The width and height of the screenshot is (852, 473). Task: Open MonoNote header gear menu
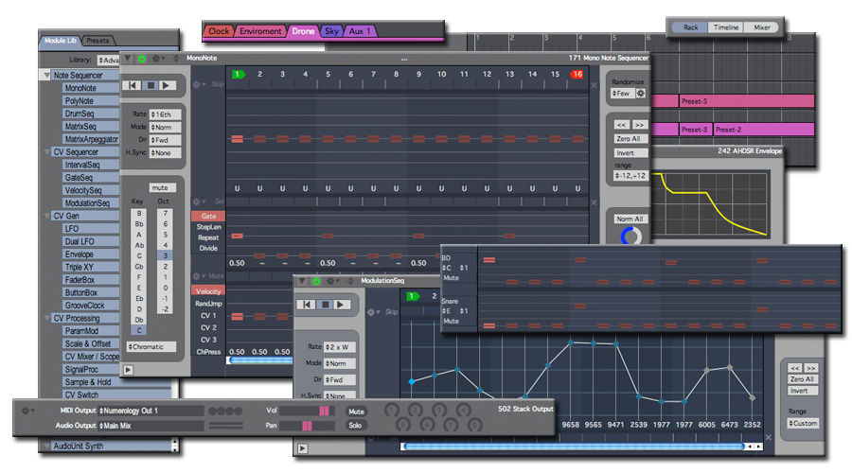[158, 58]
